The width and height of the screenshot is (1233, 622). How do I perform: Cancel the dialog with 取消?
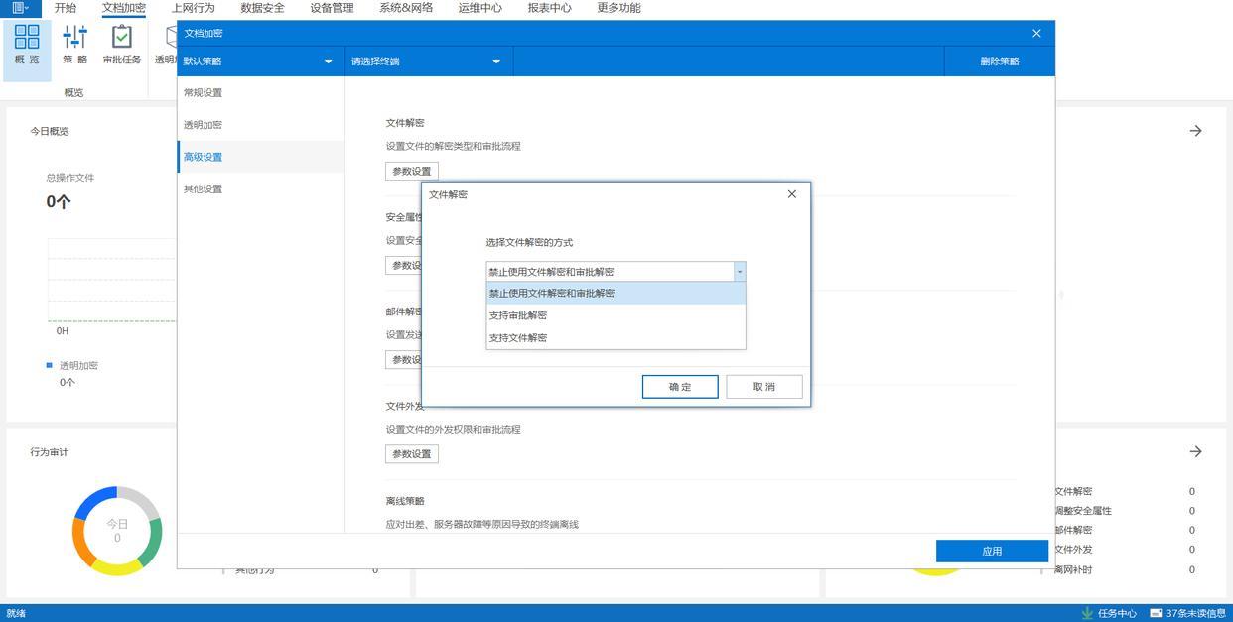[764, 387]
